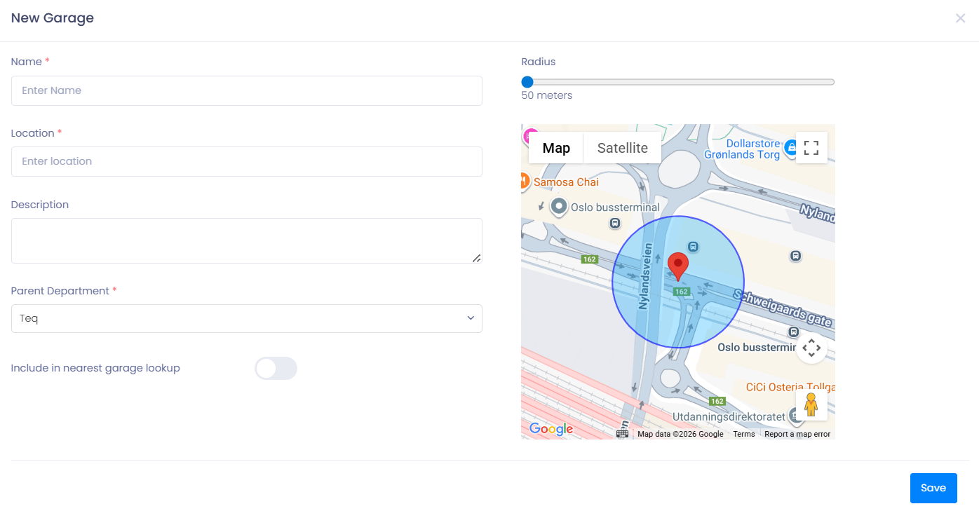This screenshot has height=518, width=979.
Task: Click the CiCi Osteria map label
Action: 790,387
